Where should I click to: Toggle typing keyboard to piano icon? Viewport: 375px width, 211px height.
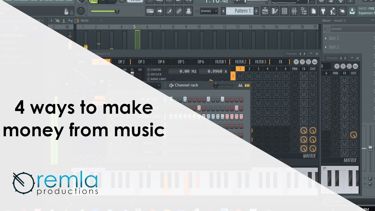[150, 11]
